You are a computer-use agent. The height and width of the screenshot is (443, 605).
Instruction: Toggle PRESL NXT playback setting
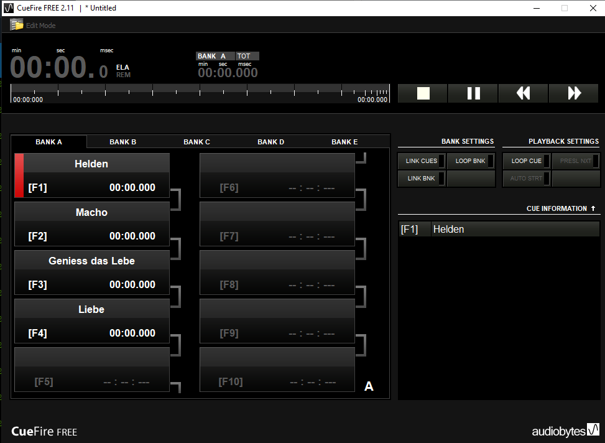coord(576,161)
